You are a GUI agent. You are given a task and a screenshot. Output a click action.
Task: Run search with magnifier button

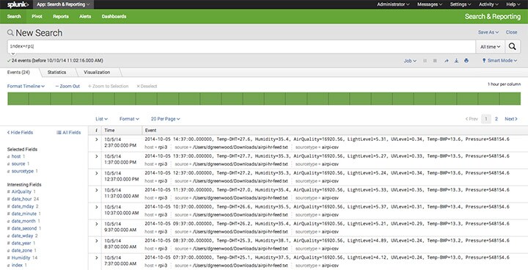tap(512, 46)
